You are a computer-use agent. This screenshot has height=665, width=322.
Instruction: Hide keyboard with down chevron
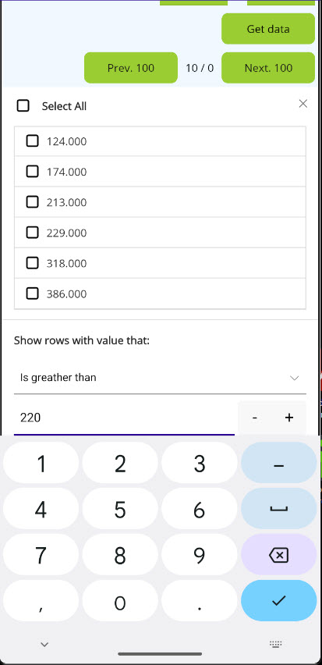coord(44,645)
